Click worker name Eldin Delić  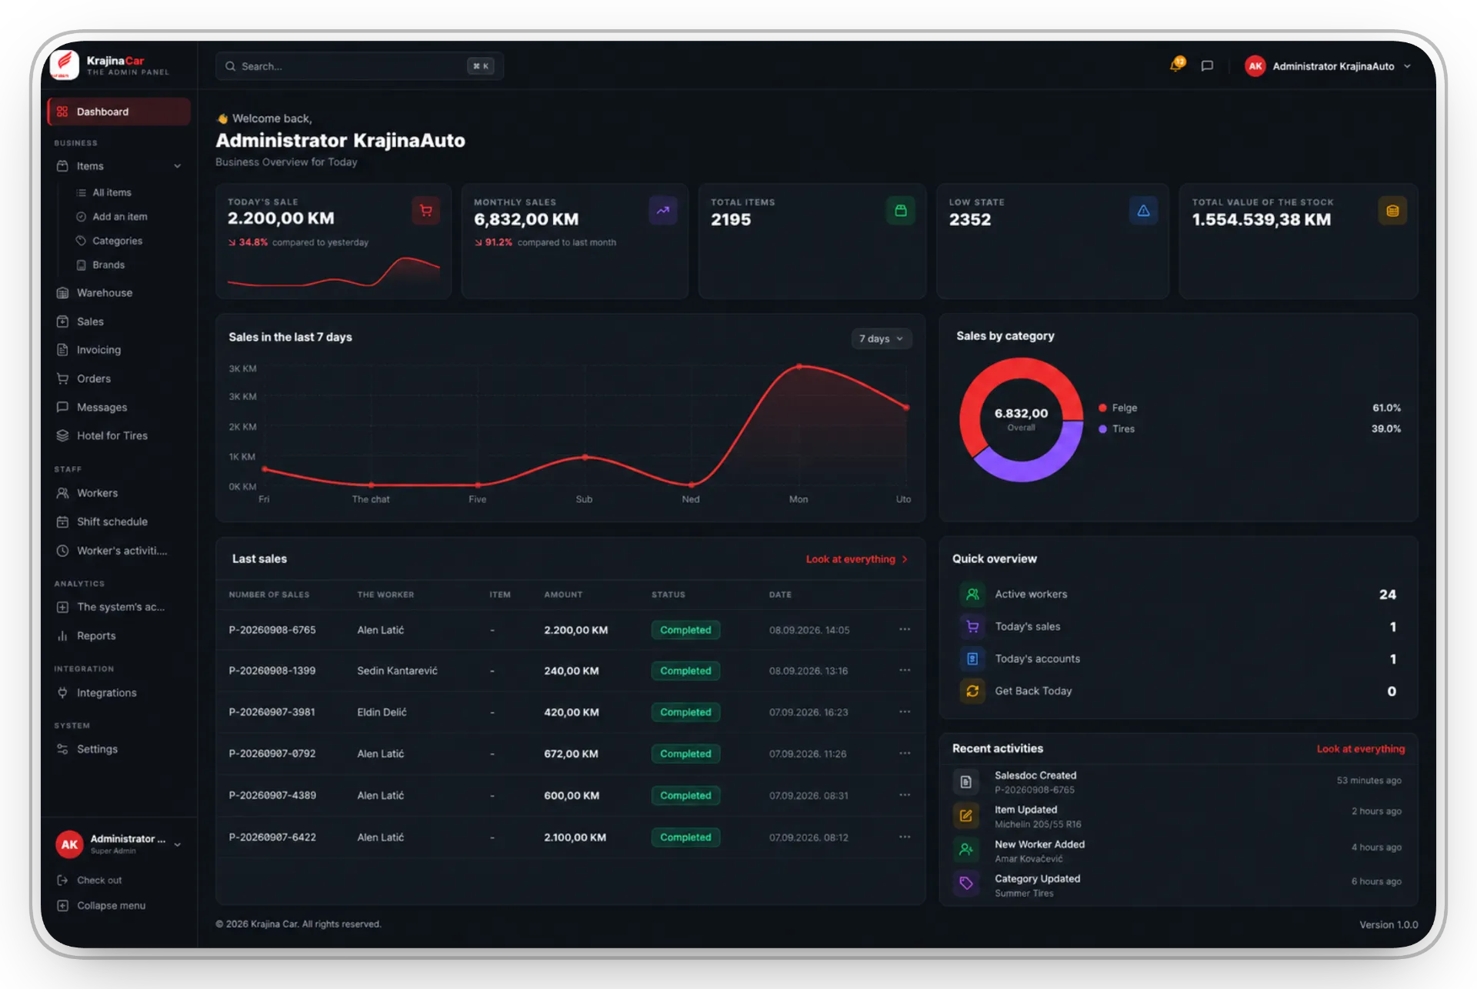pos(382,712)
